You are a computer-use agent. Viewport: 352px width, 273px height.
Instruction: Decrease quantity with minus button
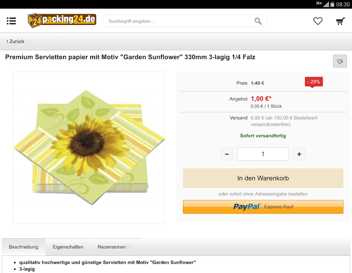coord(227,154)
